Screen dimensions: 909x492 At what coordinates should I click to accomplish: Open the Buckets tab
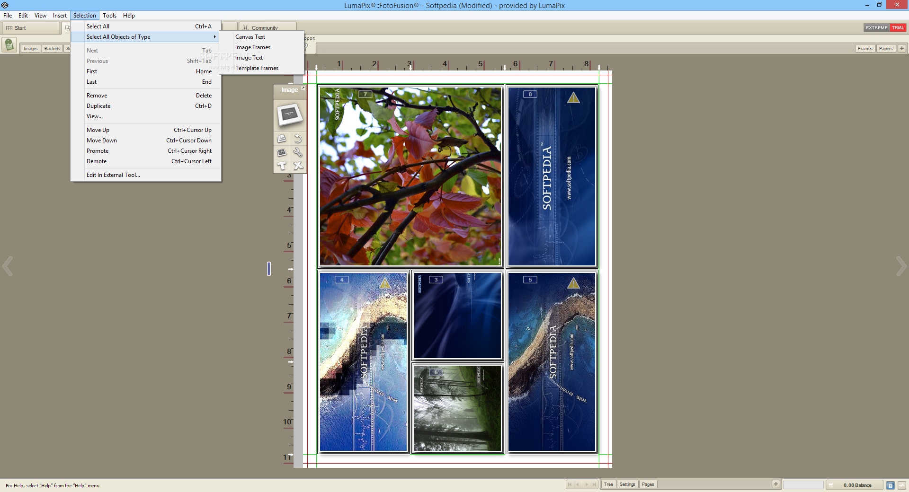pos(52,48)
